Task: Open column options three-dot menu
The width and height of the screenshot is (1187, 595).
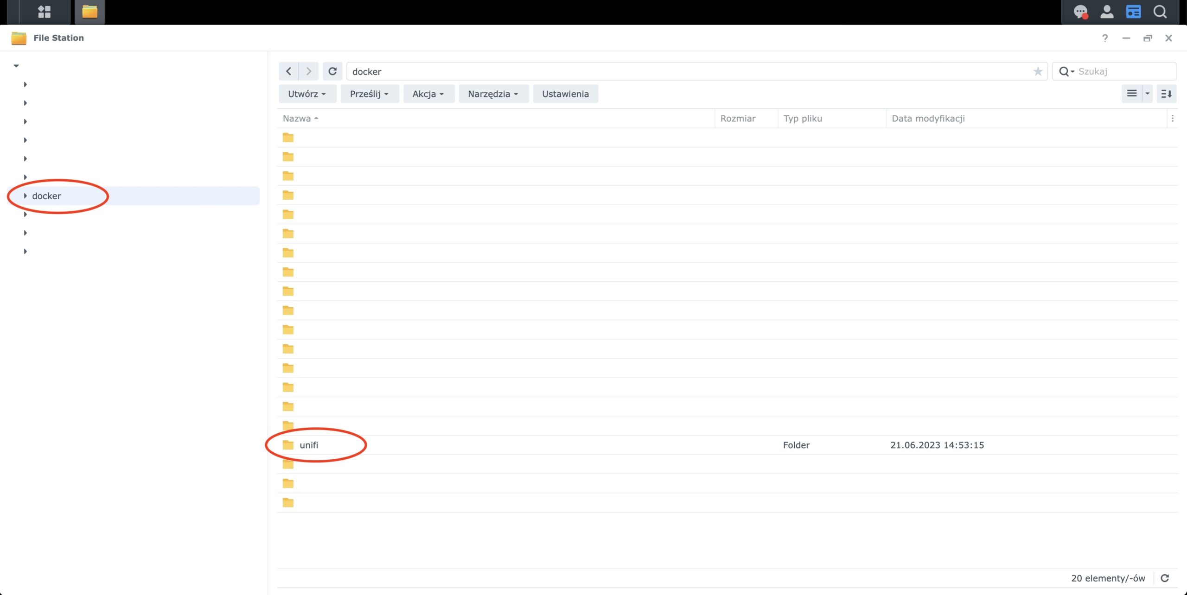Action: 1173,118
